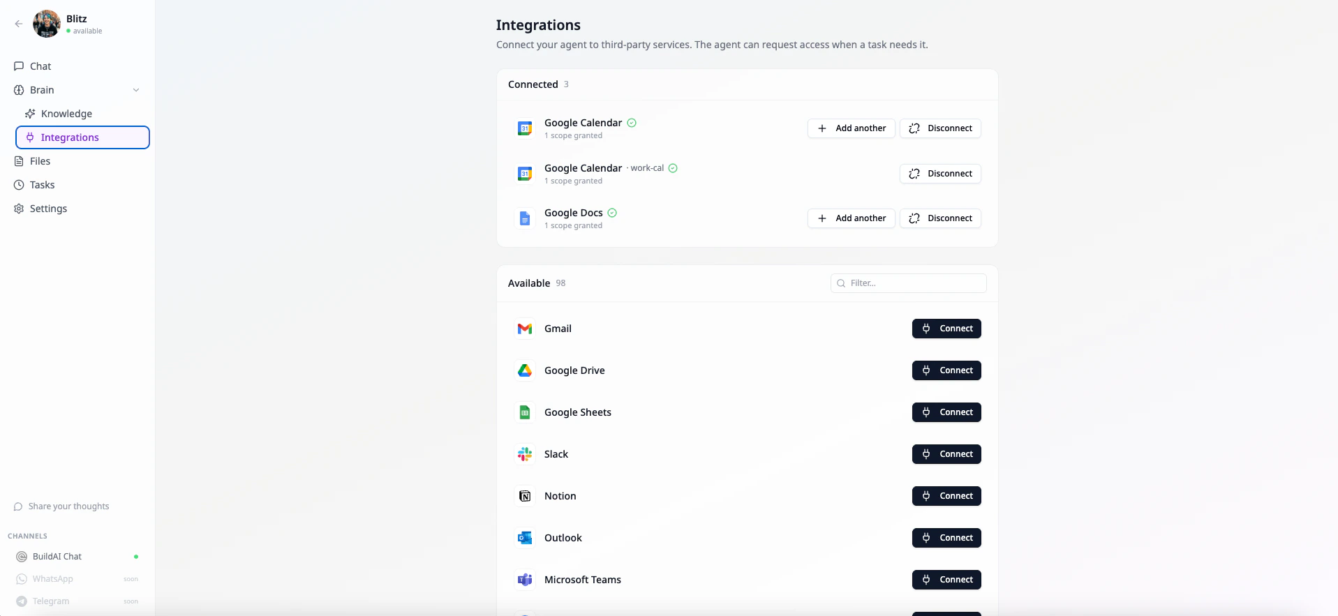Click the WhatsApp channel entry
Viewport: 1338px width, 616px height.
coord(77,579)
